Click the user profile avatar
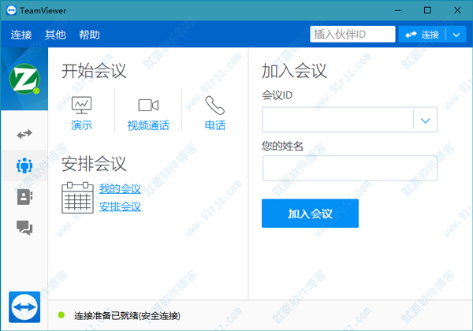The image size is (473, 331). pos(24,79)
